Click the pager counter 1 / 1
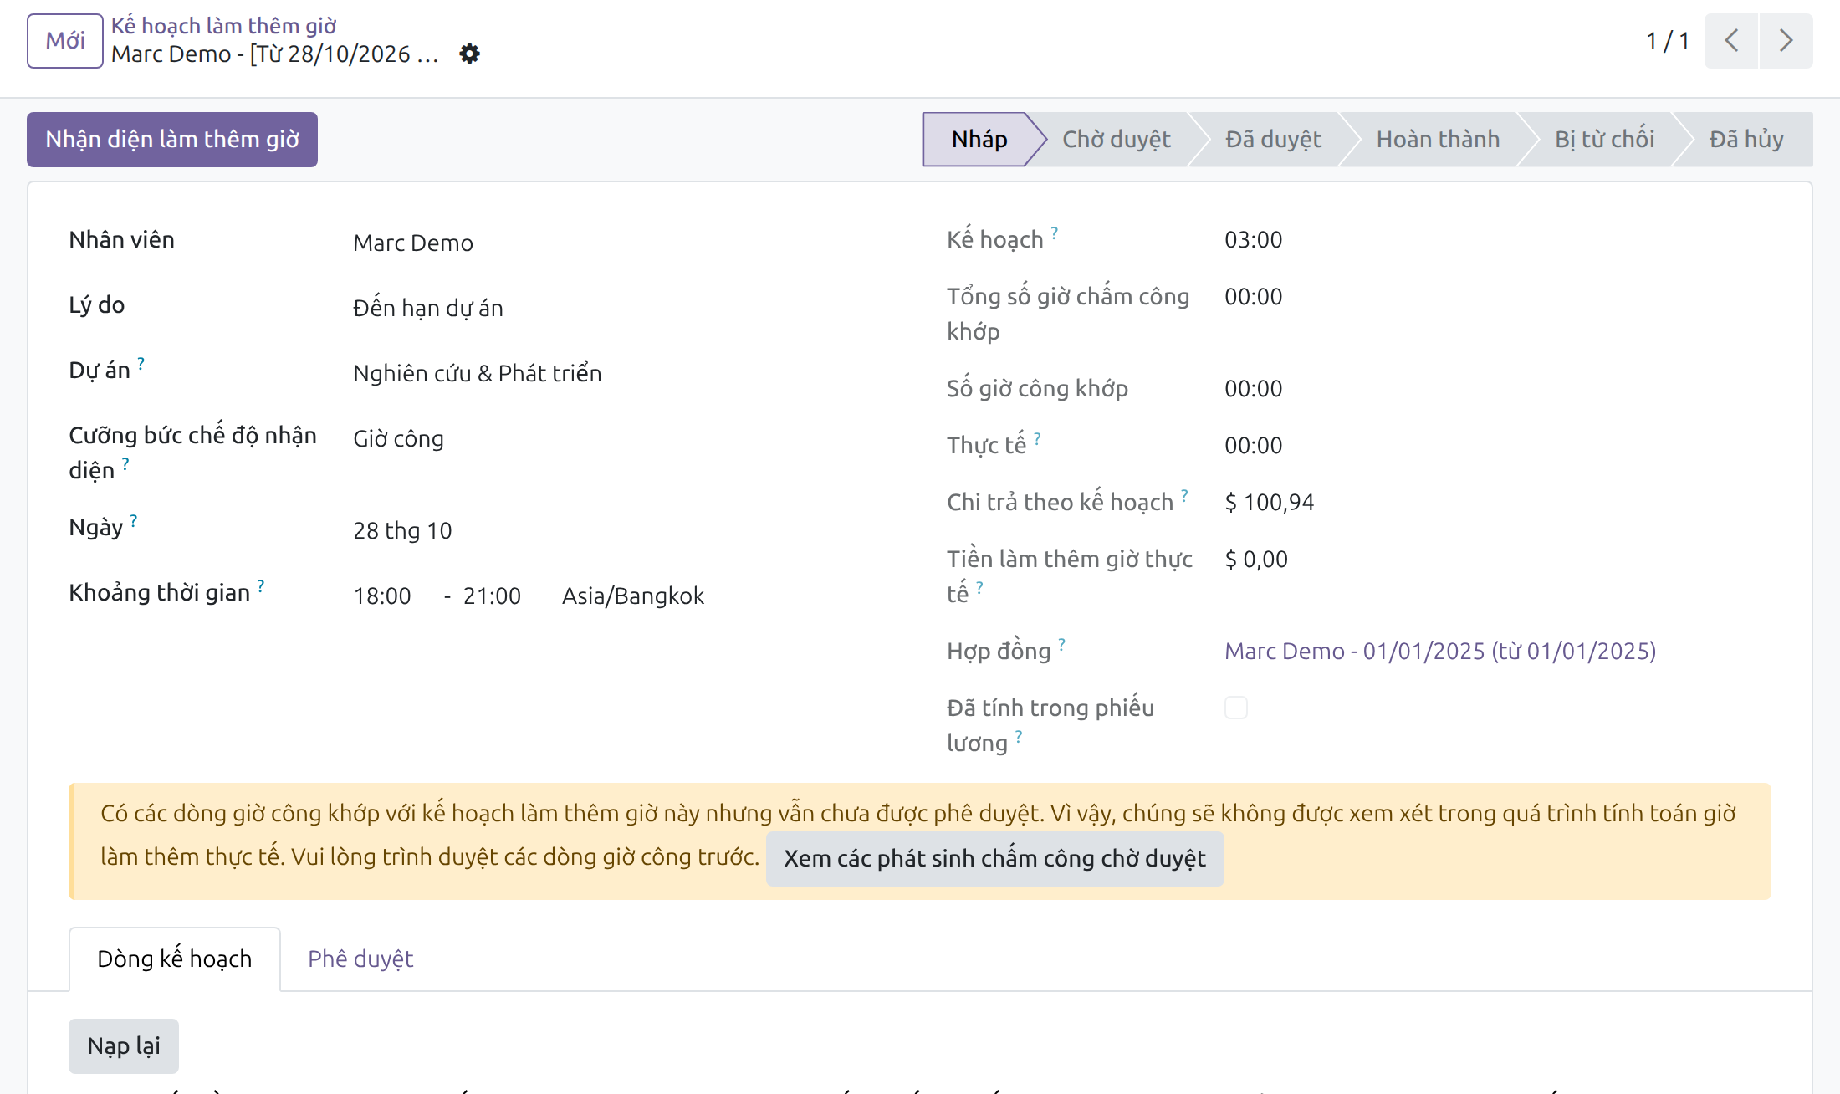Viewport: 1840px width, 1094px height. click(x=1668, y=40)
